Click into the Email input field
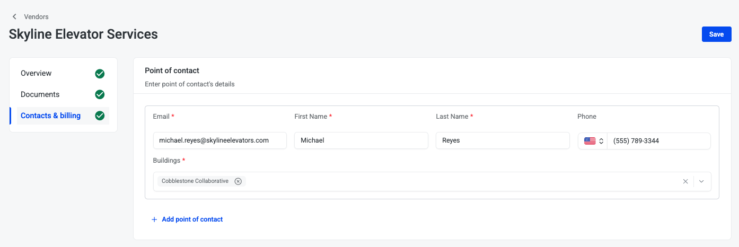Screen dimensions: 739x247 (x=219, y=140)
